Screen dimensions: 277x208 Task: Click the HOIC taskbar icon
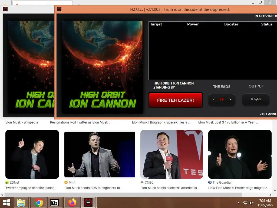88,203
